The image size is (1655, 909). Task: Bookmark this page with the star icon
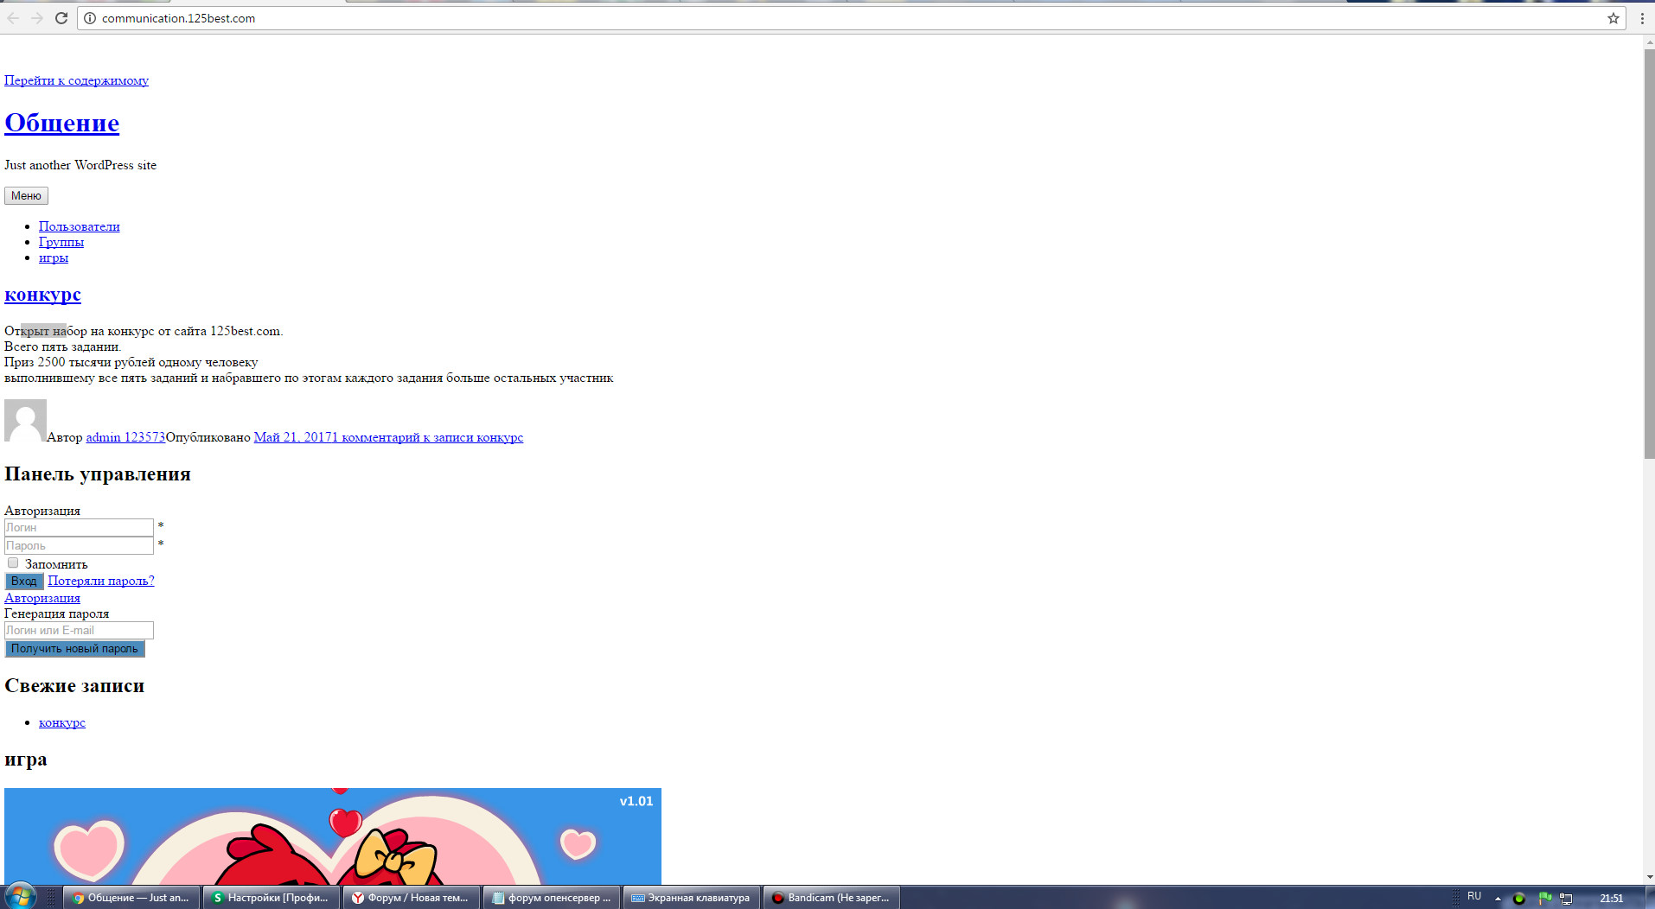point(1613,18)
